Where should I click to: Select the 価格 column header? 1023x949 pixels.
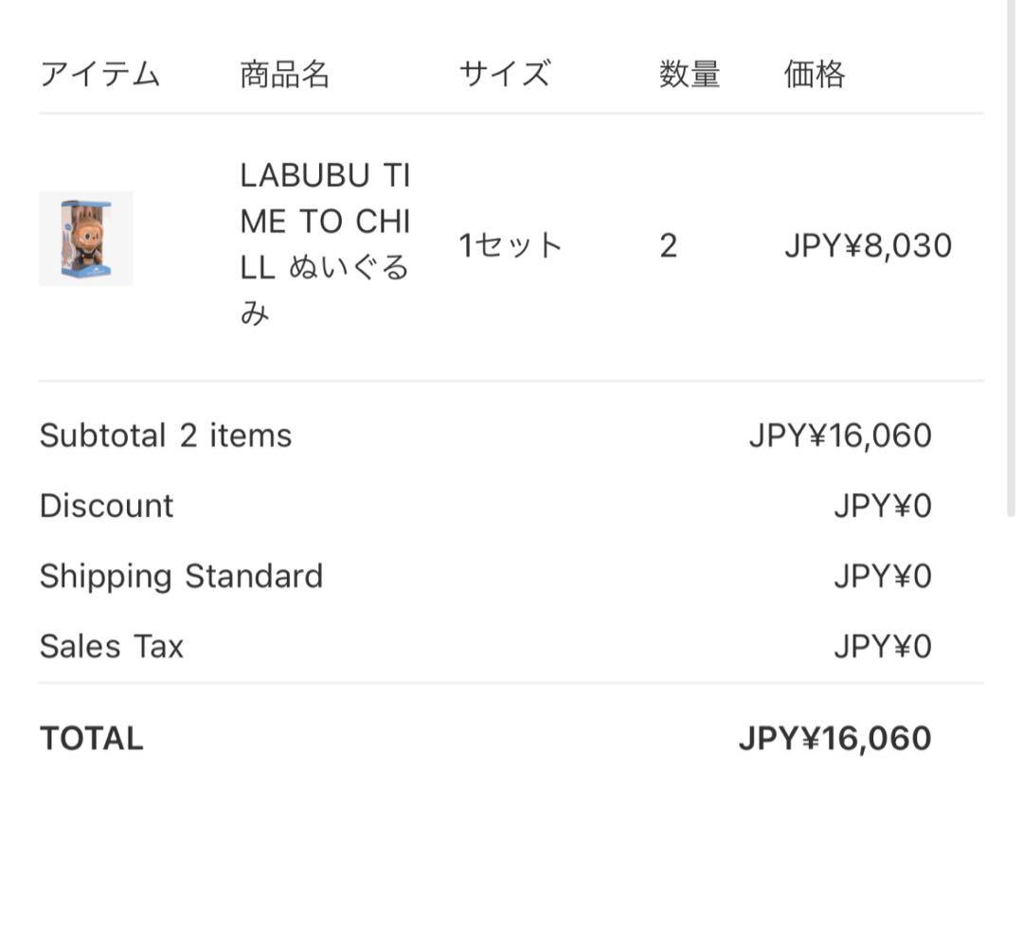814,74
